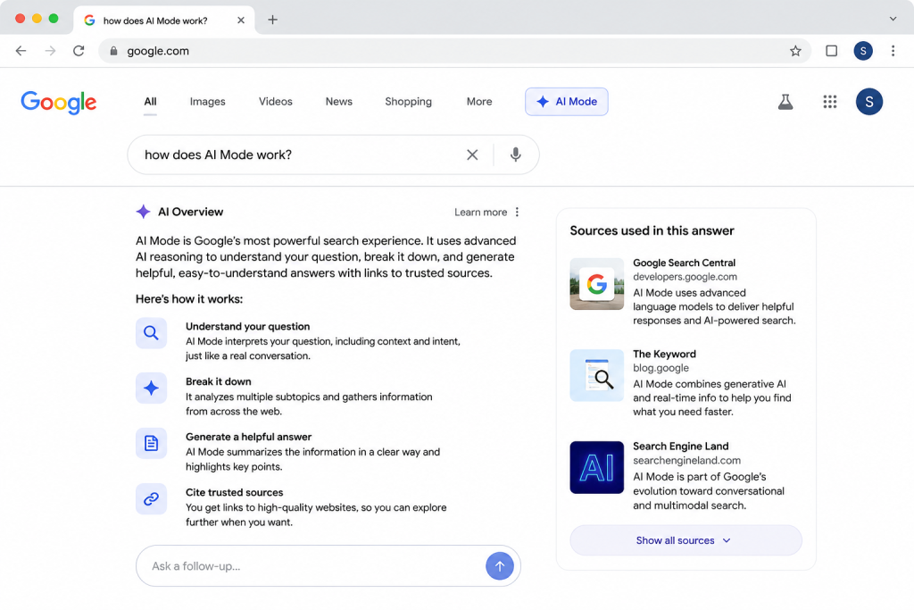Viewport: 914px width, 610px height.
Task: Open Google Search Central source title
Action: tap(684, 263)
